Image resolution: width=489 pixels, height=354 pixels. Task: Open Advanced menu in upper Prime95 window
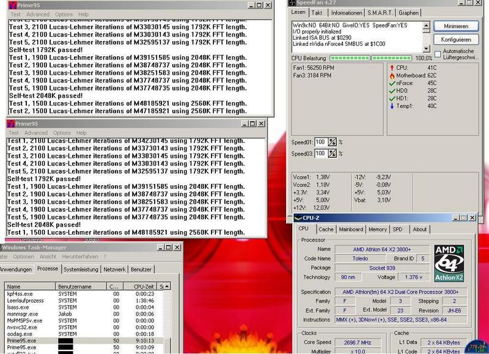38,14
